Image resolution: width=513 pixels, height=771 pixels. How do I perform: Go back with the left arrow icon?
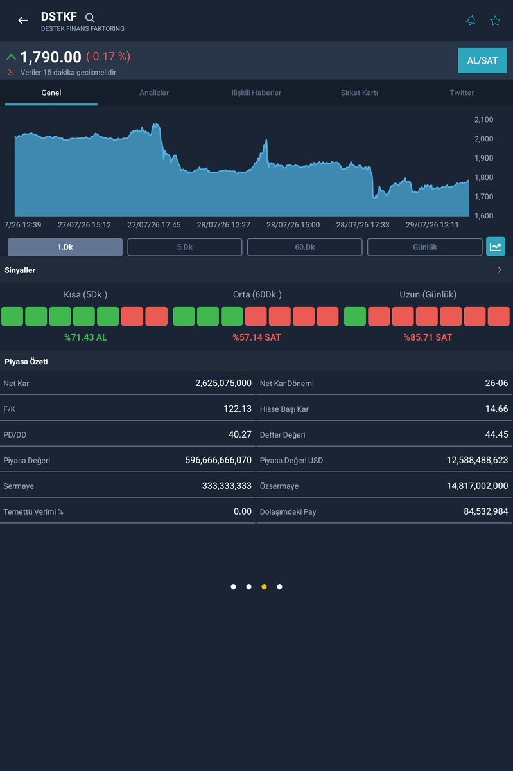23,21
